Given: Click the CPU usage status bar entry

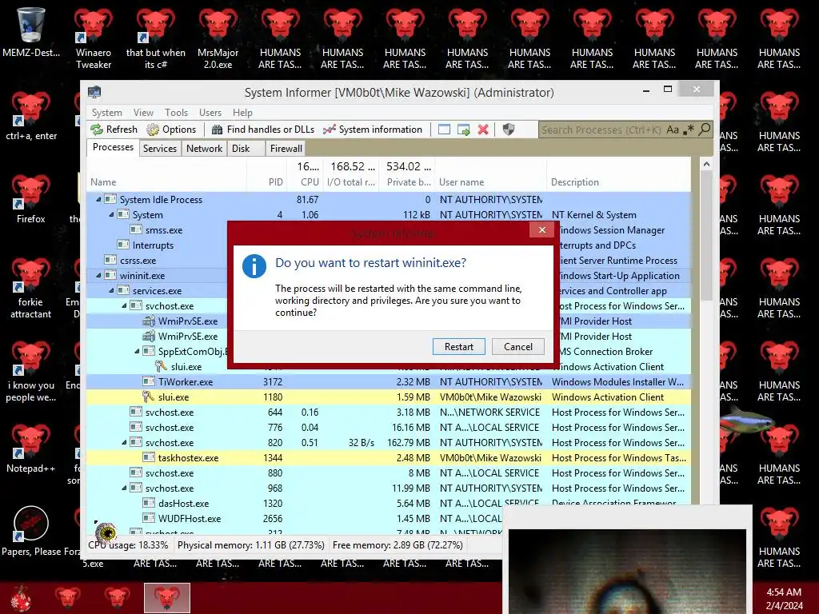Looking at the screenshot, I should click(x=128, y=545).
